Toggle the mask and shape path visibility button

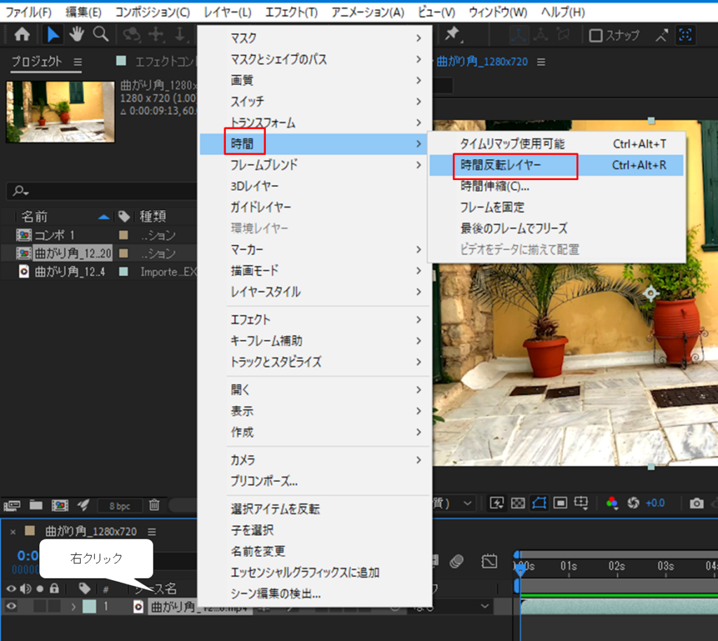[538, 503]
